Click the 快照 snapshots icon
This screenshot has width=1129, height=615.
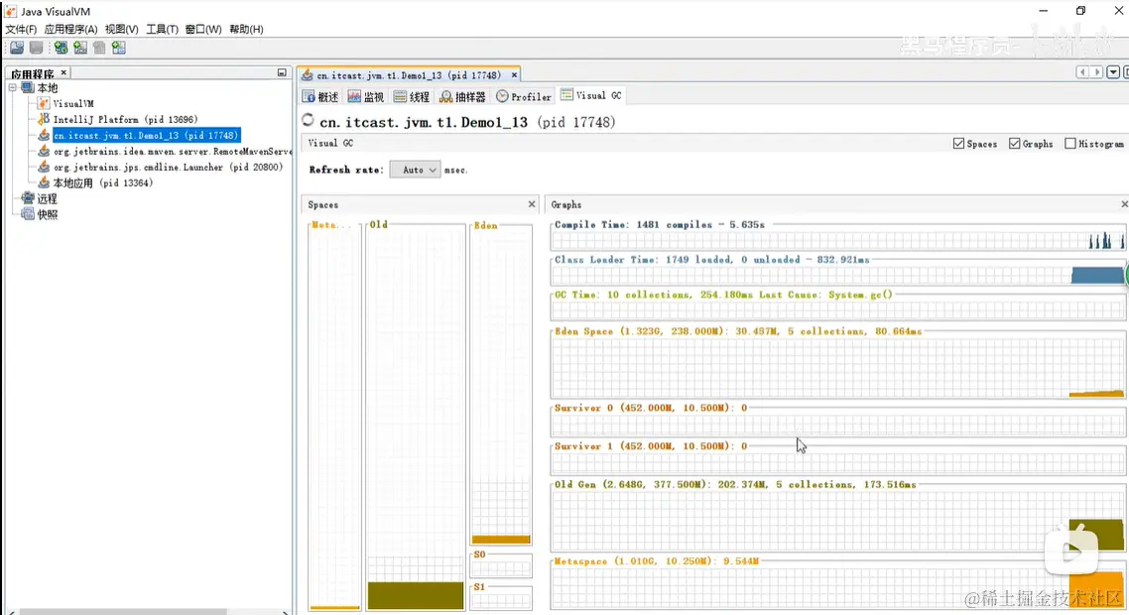coord(28,214)
